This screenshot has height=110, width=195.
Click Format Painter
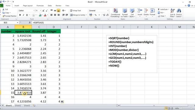point(9,16)
